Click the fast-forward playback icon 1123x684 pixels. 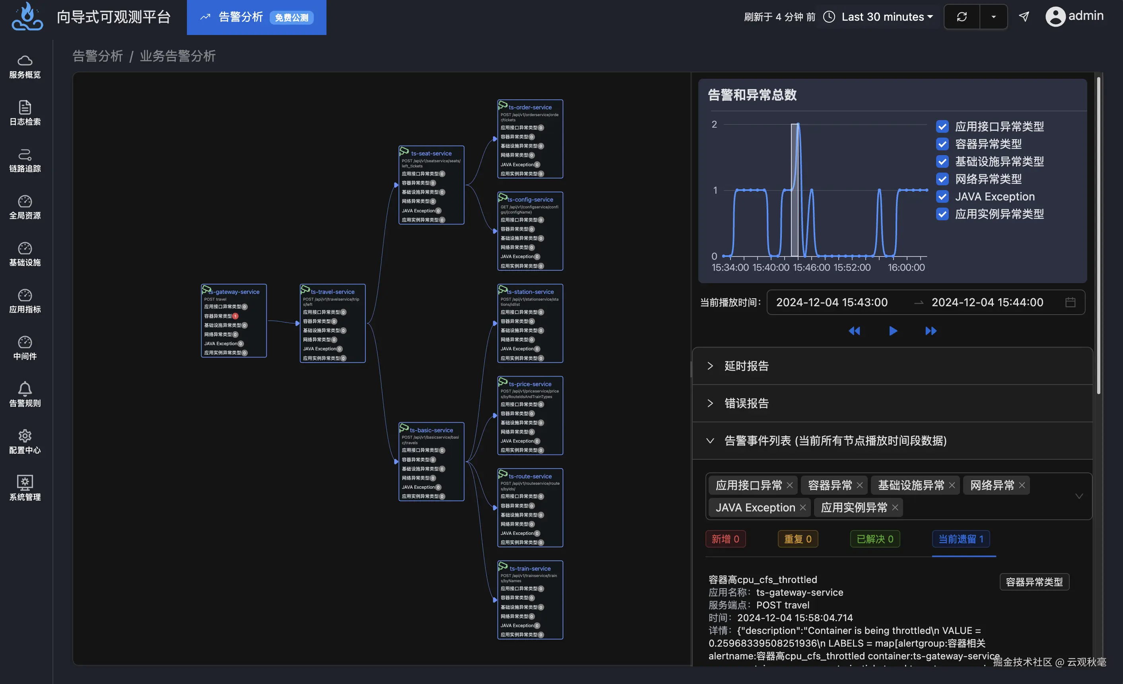[x=931, y=331]
